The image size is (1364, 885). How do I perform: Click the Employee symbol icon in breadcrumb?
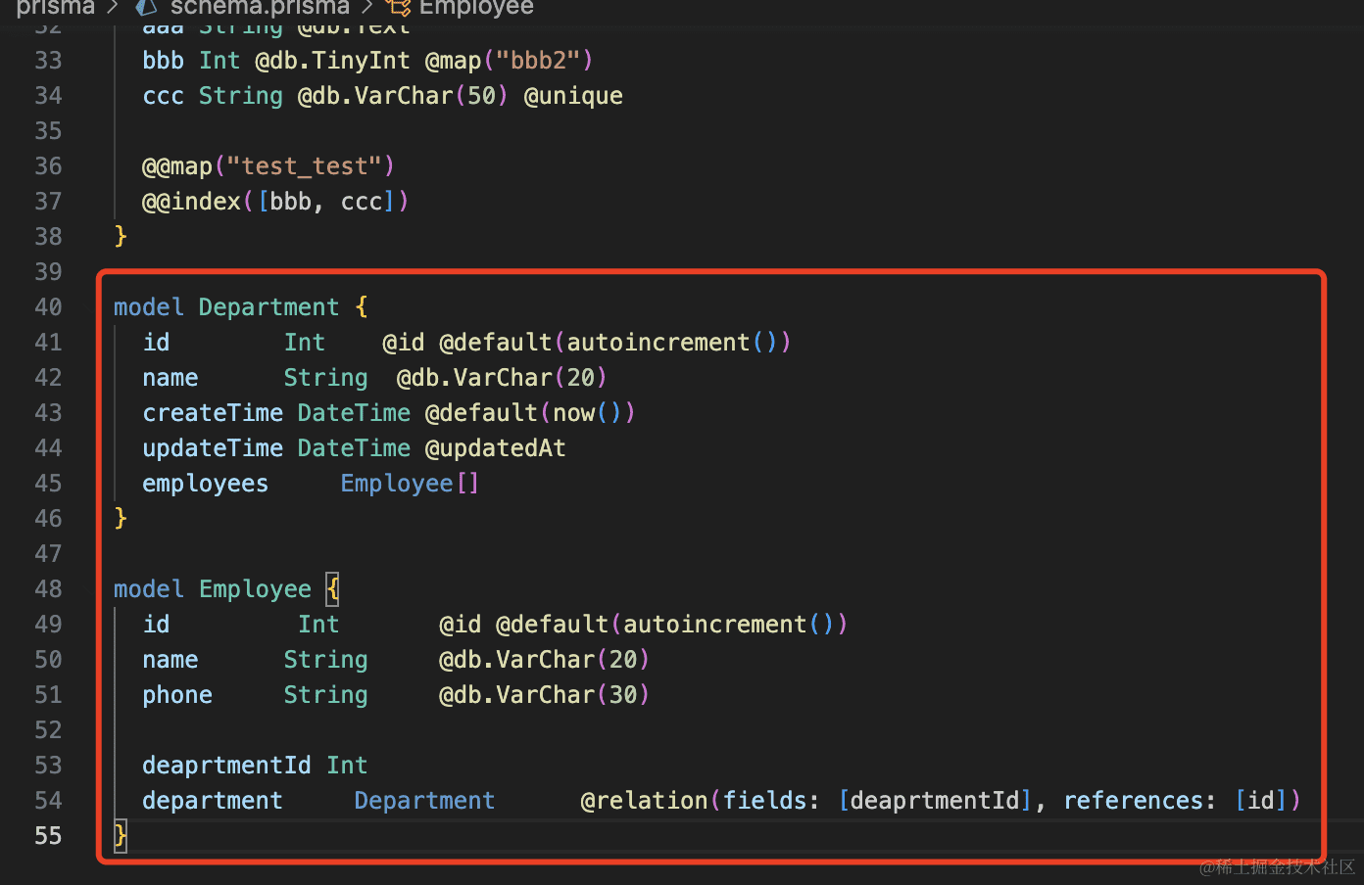(x=398, y=7)
